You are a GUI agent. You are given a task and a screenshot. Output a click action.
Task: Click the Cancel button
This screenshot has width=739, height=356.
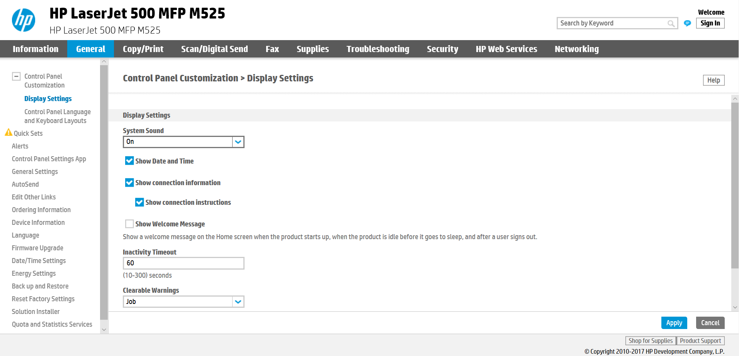(x=710, y=323)
